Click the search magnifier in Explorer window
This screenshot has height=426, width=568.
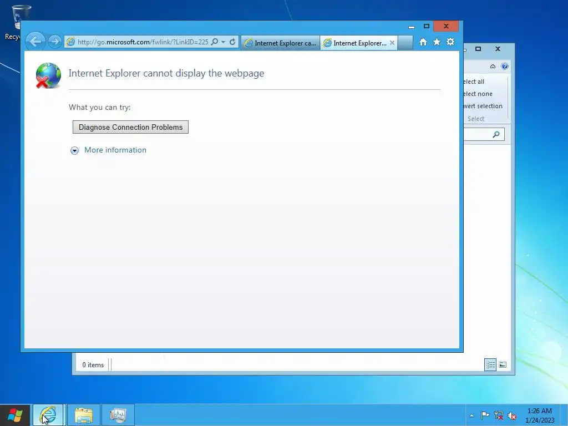[x=496, y=134]
